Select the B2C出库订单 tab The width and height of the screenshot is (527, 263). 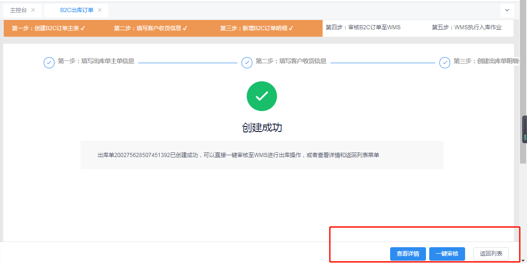77,10
